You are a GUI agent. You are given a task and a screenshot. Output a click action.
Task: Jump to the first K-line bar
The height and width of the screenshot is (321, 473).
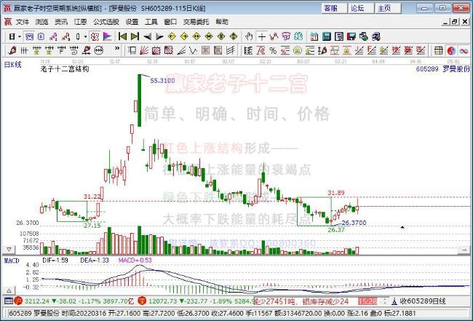[x=122, y=36]
